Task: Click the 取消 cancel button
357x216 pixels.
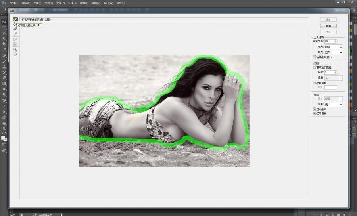Action: (x=328, y=26)
